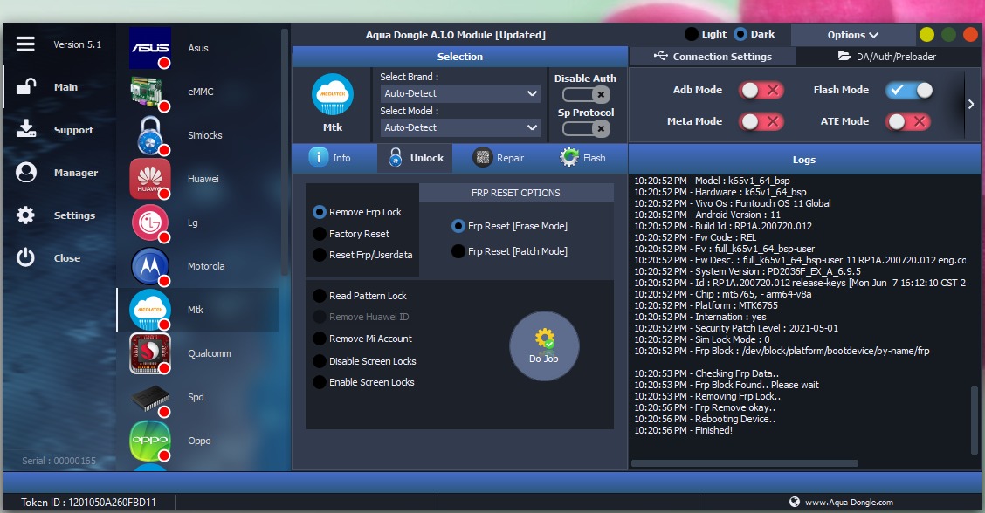
Task: Open the Repair tab
Action: pos(499,158)
